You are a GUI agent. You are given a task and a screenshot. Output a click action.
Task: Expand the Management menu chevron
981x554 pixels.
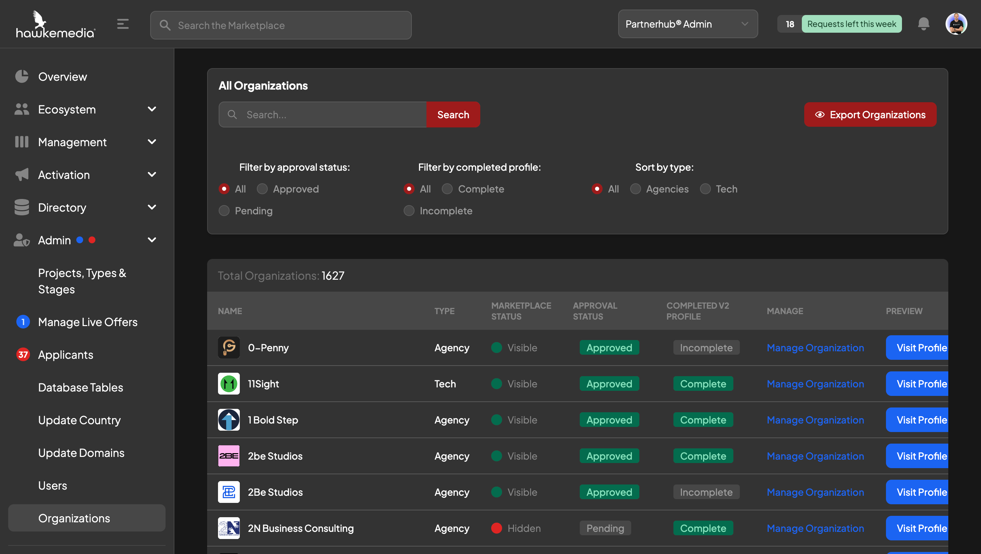point(152,142)
